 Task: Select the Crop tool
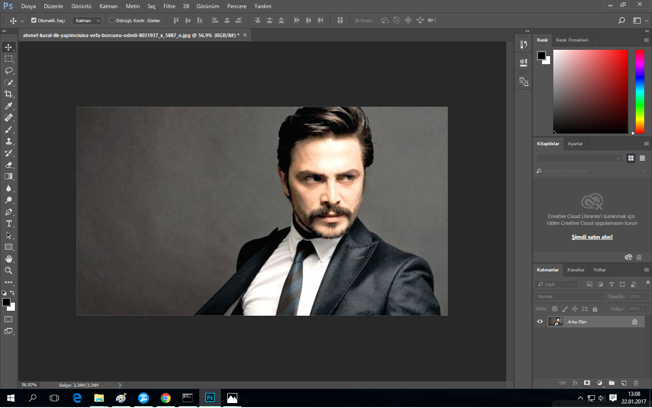(9, 94)
